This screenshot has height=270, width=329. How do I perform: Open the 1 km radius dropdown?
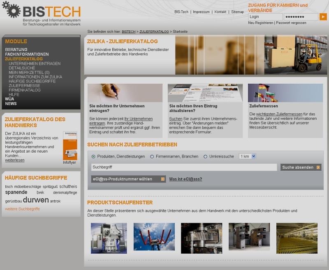(x=247, y=156)
